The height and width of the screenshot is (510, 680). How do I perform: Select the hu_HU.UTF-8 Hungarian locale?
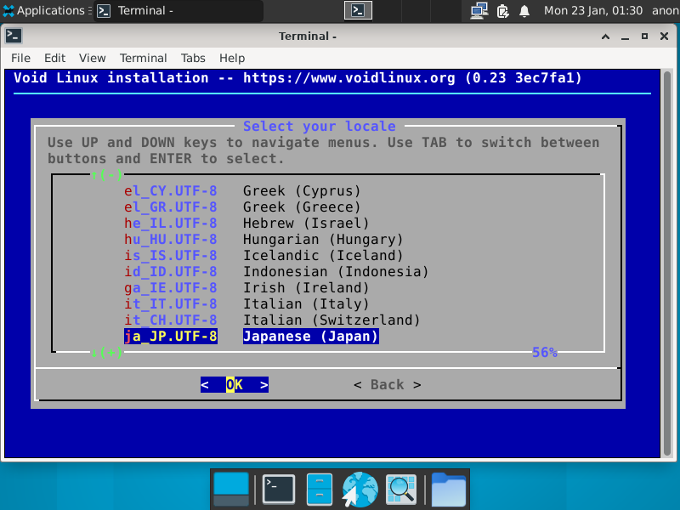[x=263, y=239]
